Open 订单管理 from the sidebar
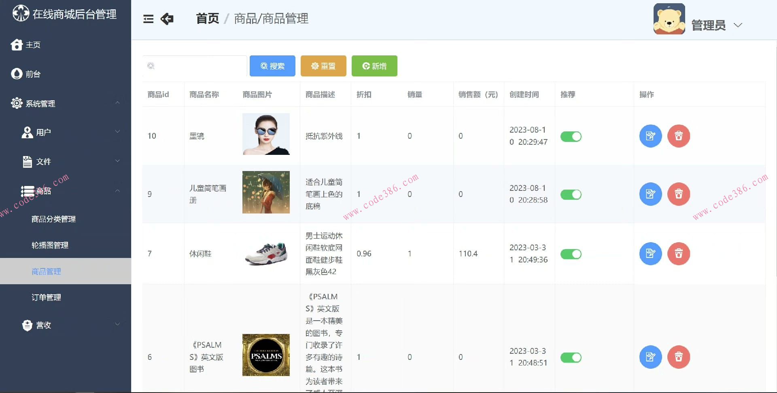 46,297
